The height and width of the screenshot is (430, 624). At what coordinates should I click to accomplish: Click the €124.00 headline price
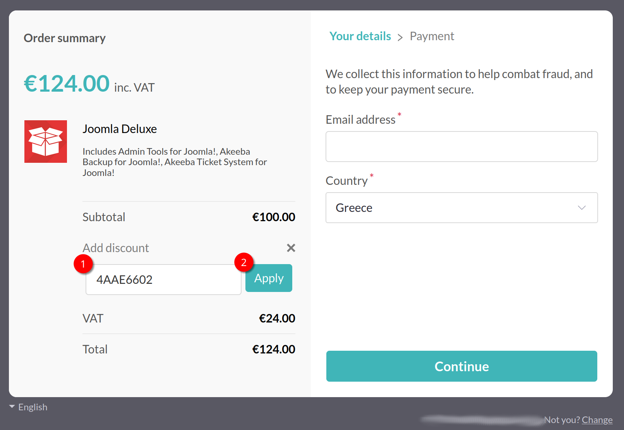(67, 84)
